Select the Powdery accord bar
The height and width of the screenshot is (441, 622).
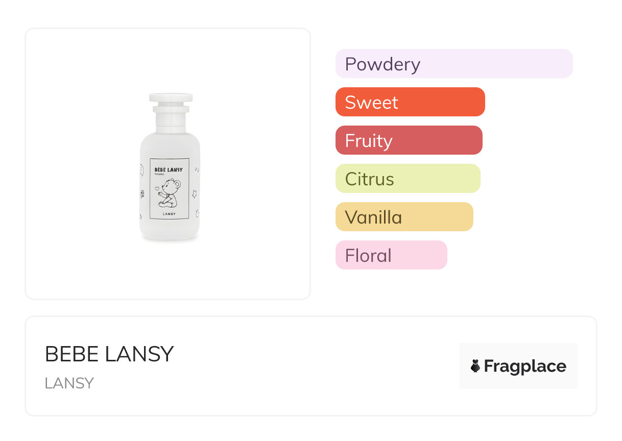click(x=454, y=64)
